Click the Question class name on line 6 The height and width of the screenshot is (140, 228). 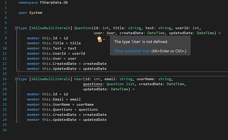pos(83,28)
